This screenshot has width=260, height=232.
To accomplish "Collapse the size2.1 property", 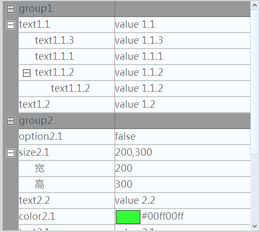I will (x=11, y=153).
